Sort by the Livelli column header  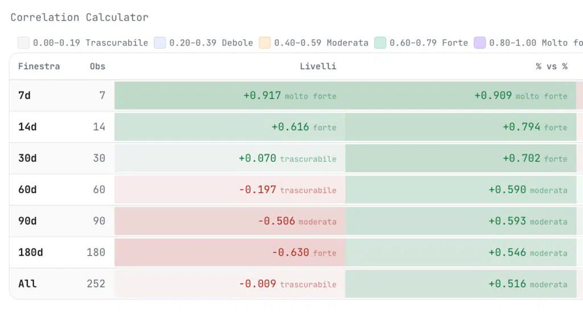(318, 66)
